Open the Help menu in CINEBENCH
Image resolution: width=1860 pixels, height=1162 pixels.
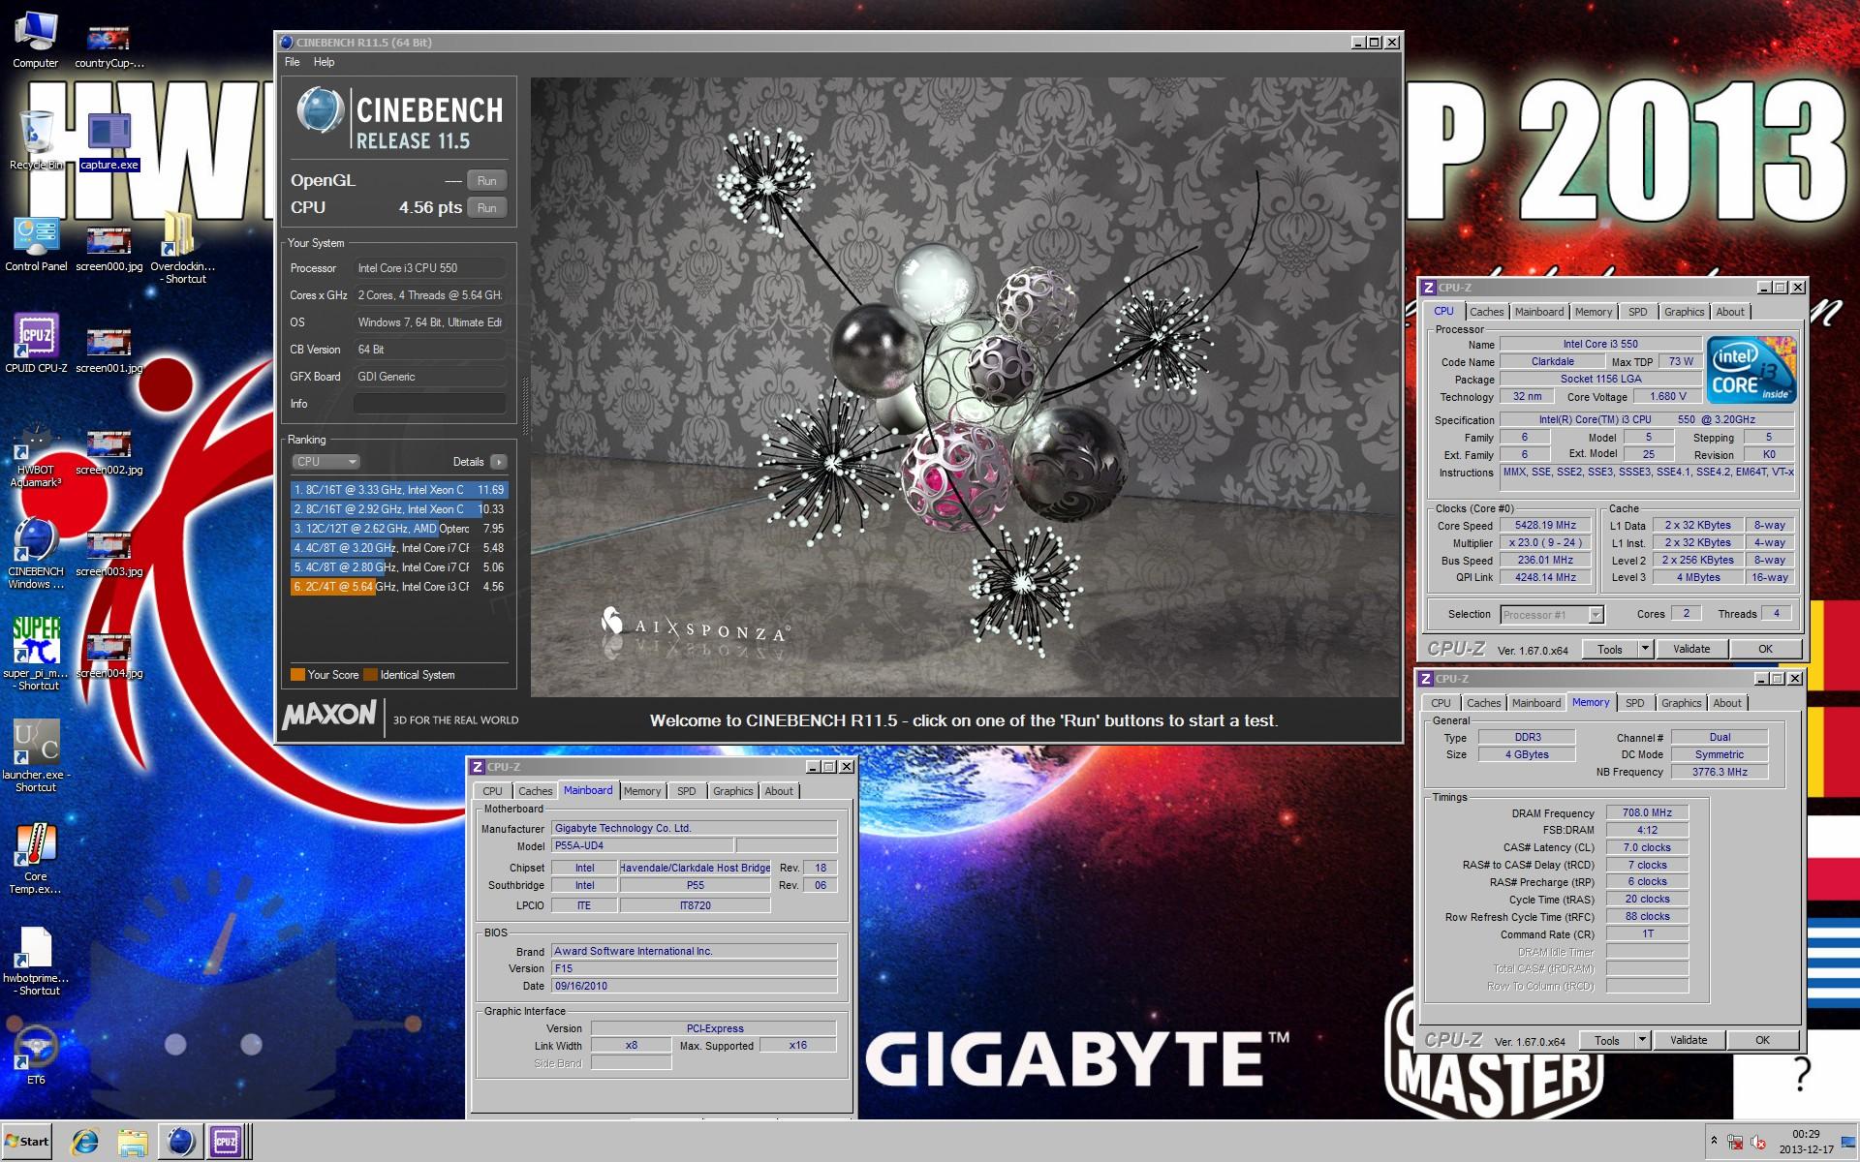tap(324, 62)
